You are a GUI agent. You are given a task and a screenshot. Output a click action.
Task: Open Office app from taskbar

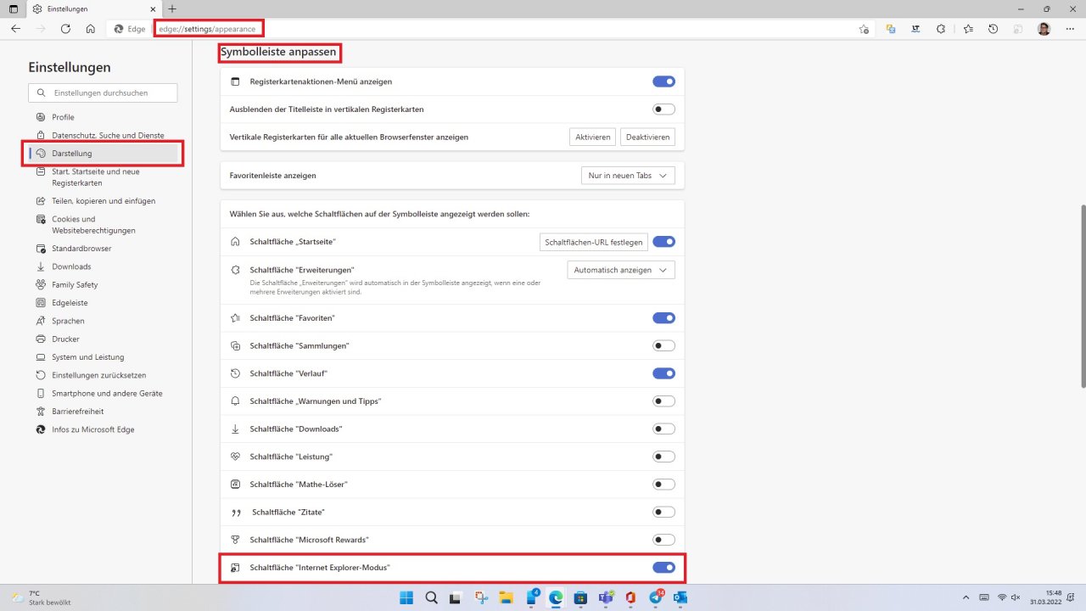tap(630, 597)
